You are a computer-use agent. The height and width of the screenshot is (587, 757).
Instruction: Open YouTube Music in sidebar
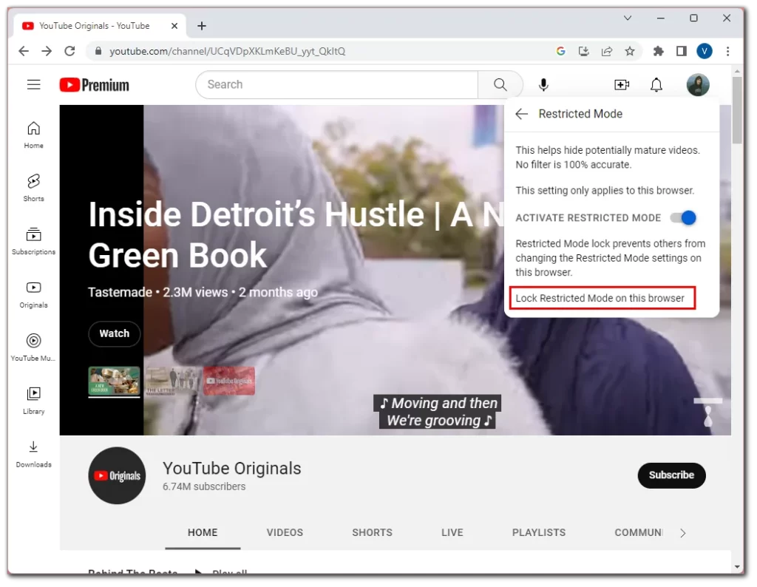click(33, 347)
